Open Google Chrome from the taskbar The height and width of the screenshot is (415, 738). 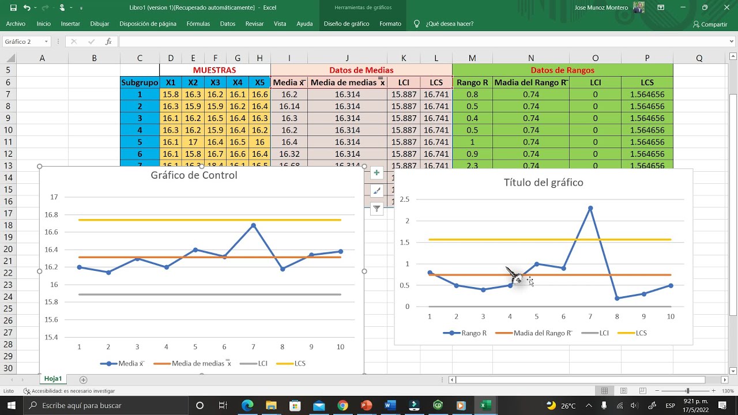[342, 405]
